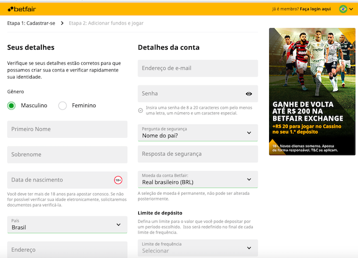Click the 'Limite de depósito' heading
Screen dimensions: 358x258
(x=160, y=213)
